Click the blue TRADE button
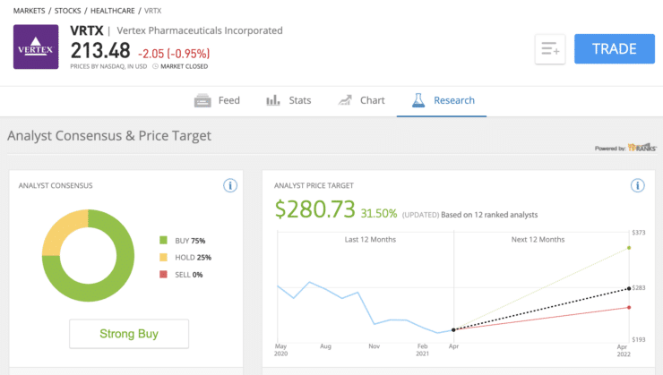This screenshot has height=375, width=663. [x=615, y=49]
